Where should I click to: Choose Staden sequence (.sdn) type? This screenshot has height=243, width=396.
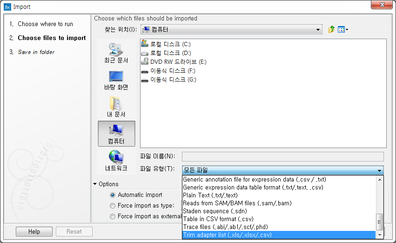[279, 211]
